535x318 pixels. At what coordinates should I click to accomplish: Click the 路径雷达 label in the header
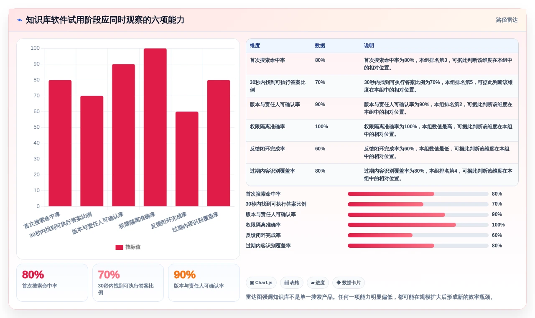507,20
